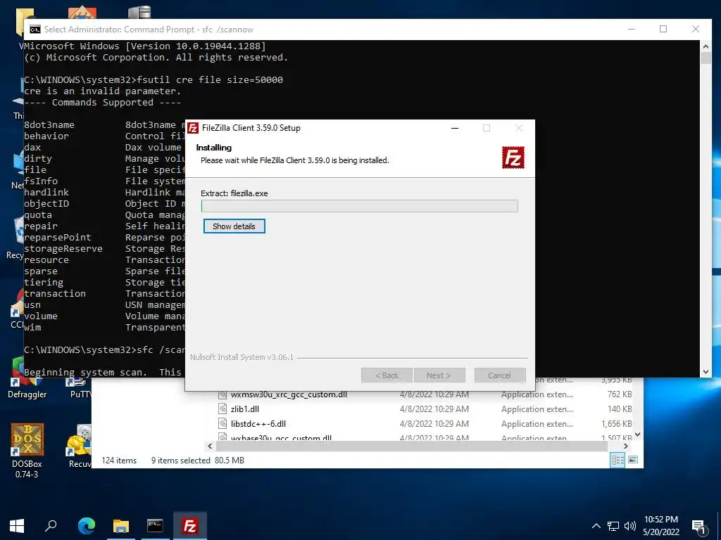Viewport: 721px width, 540px height.
Task: Open the Windows Start menu
Action: click(x=17, y=526)
